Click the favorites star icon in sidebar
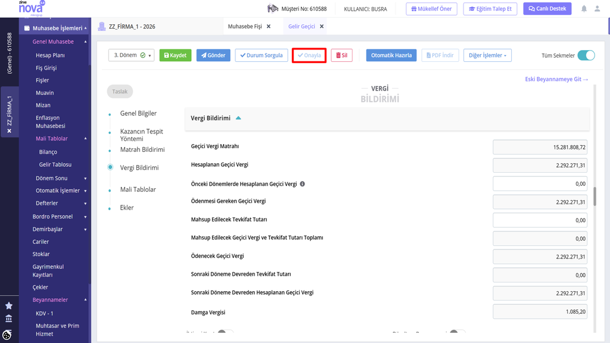 (x=8, y=305)
